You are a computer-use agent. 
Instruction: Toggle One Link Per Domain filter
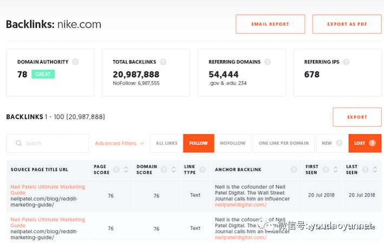(284, 143)
